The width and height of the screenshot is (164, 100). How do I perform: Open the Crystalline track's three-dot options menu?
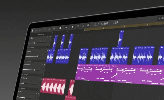pyautogui.click(x=42, y=75)
